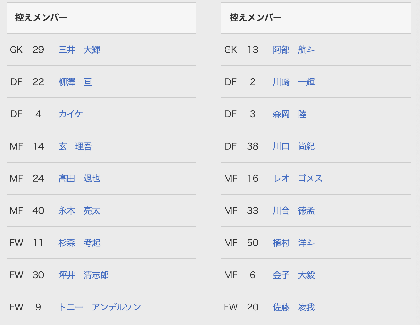
Task: Click midfielder 植村 洋斗 link
Action: tap(294, 243)
